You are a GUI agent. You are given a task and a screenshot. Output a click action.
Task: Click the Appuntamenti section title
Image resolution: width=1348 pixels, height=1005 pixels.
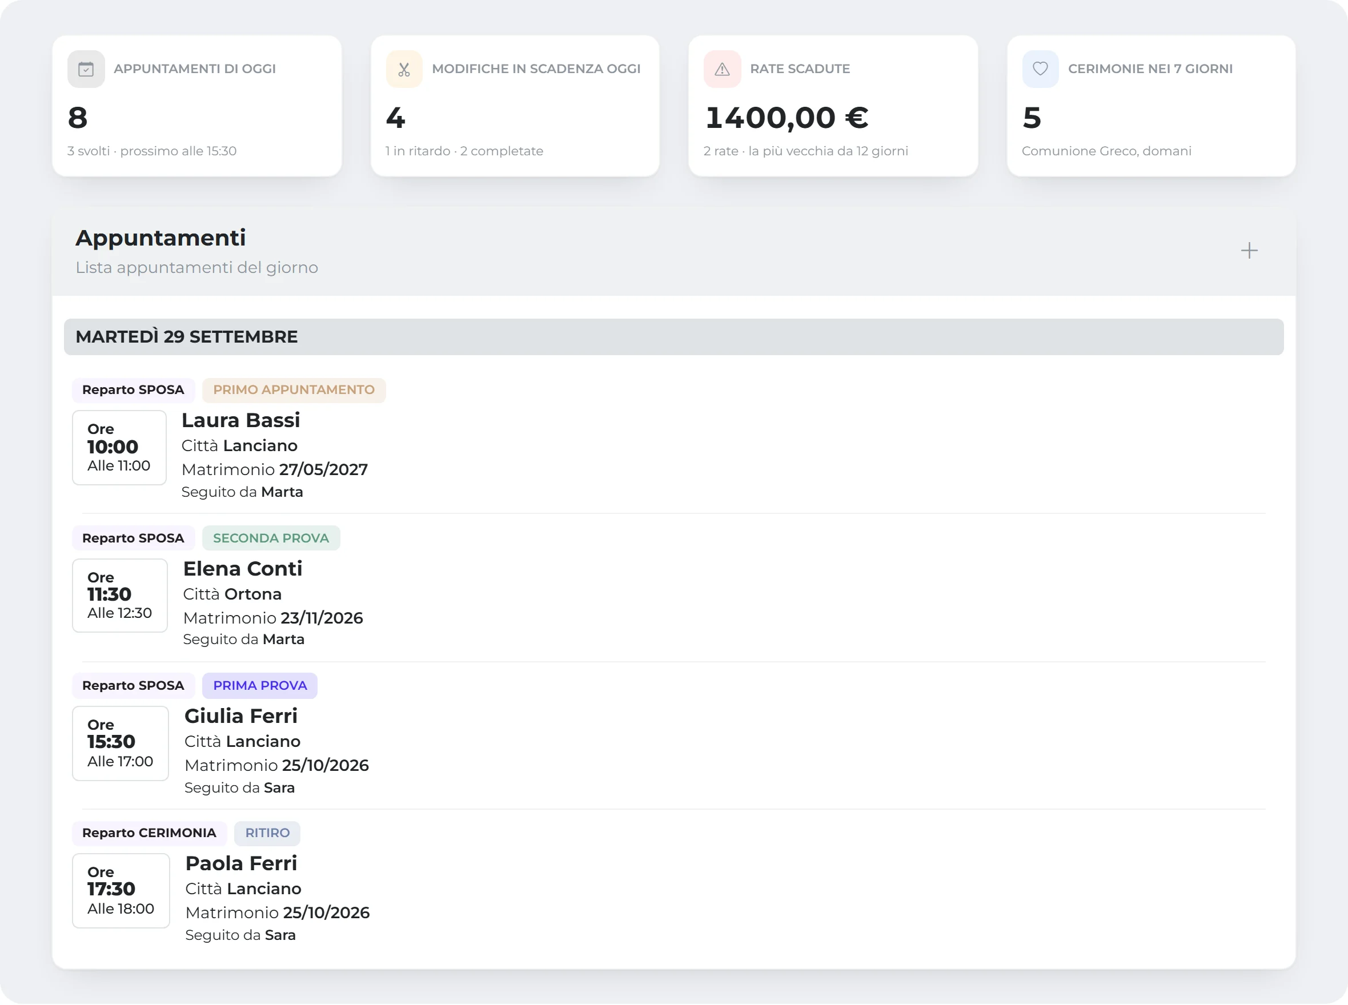[161, 238]
